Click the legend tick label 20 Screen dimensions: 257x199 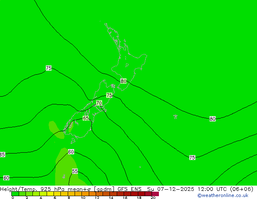coord(153,198)
